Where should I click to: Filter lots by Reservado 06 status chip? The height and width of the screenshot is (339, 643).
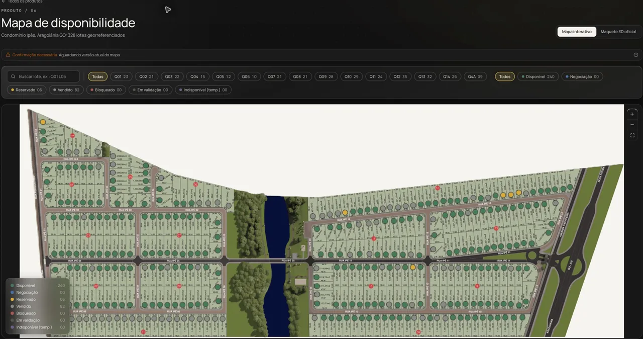26,90
